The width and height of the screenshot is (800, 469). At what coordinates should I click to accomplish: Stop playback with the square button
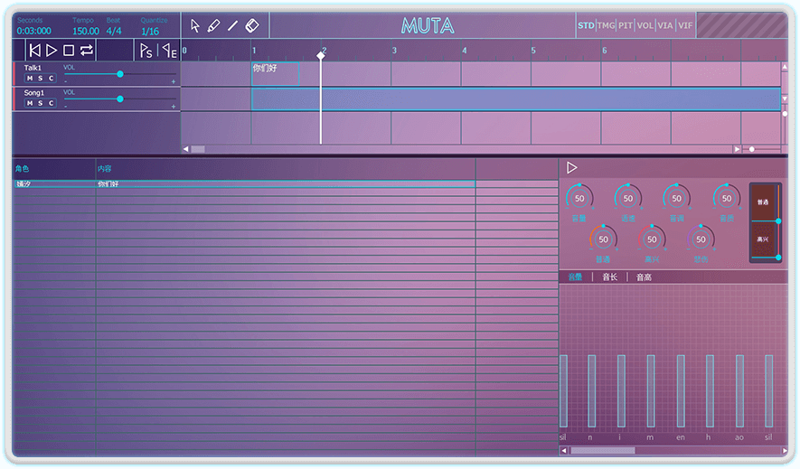(x=69, y=51)
